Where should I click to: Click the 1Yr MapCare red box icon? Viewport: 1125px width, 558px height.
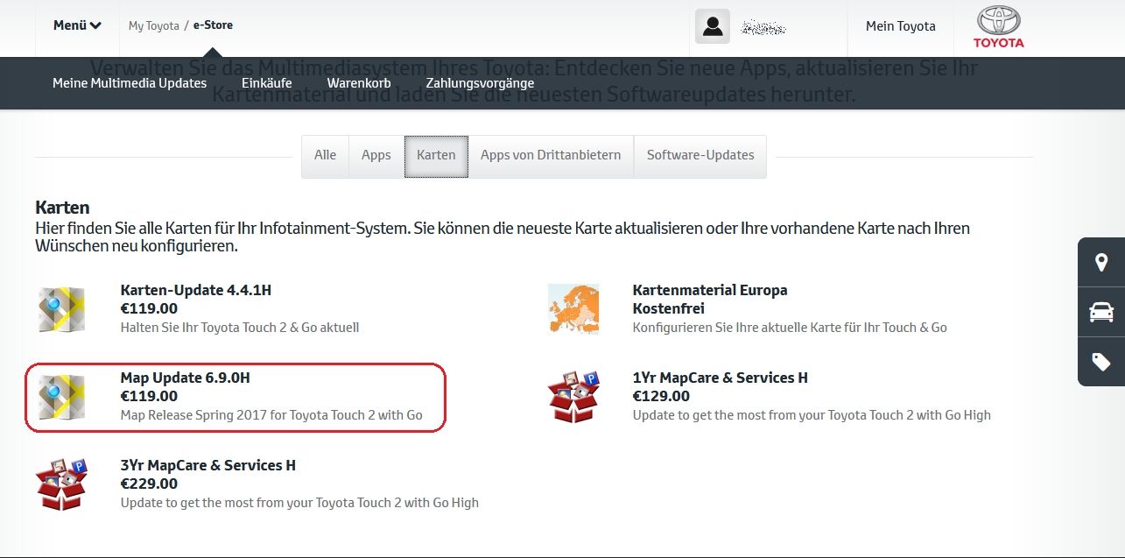[x=573, y=397]
